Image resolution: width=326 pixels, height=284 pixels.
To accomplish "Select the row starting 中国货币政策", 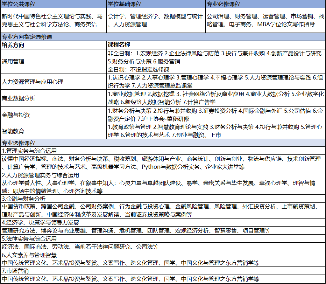I will [x=163, y=210].
